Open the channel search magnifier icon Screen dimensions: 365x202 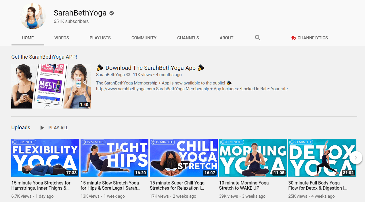pyautogui.click(x=258, y=38)
